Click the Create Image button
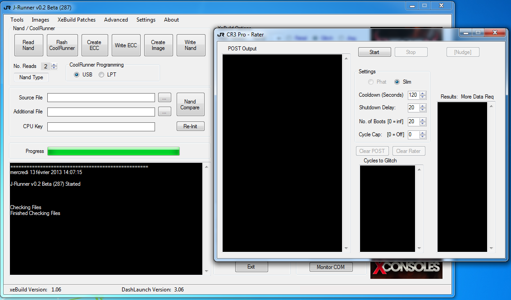The width and height of the screenshot is (511, 300). 158,45
